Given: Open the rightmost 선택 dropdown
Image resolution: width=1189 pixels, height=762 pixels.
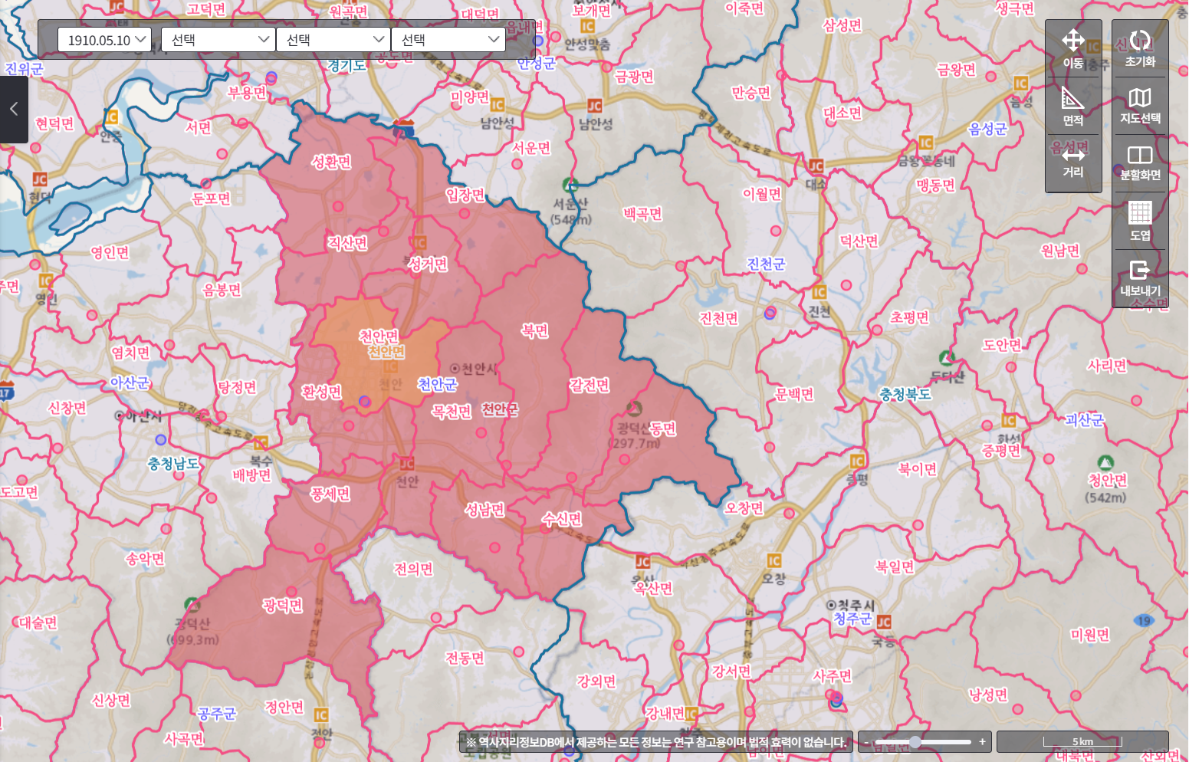Looking at the screenshot, I should [x=448, y=40].
